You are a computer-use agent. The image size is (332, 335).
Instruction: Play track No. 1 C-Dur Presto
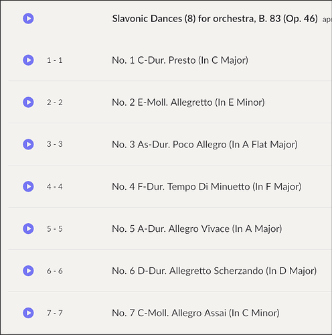click(28, 60)
